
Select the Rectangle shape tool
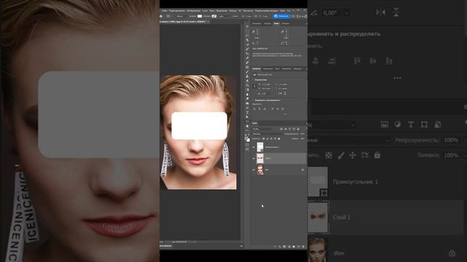click(247, 122)
